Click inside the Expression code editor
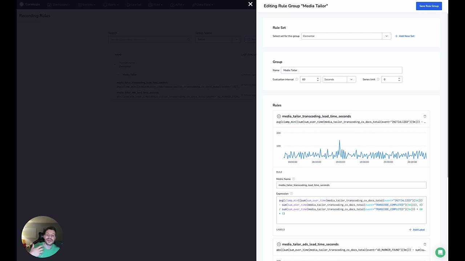 [x=351, y=210]
